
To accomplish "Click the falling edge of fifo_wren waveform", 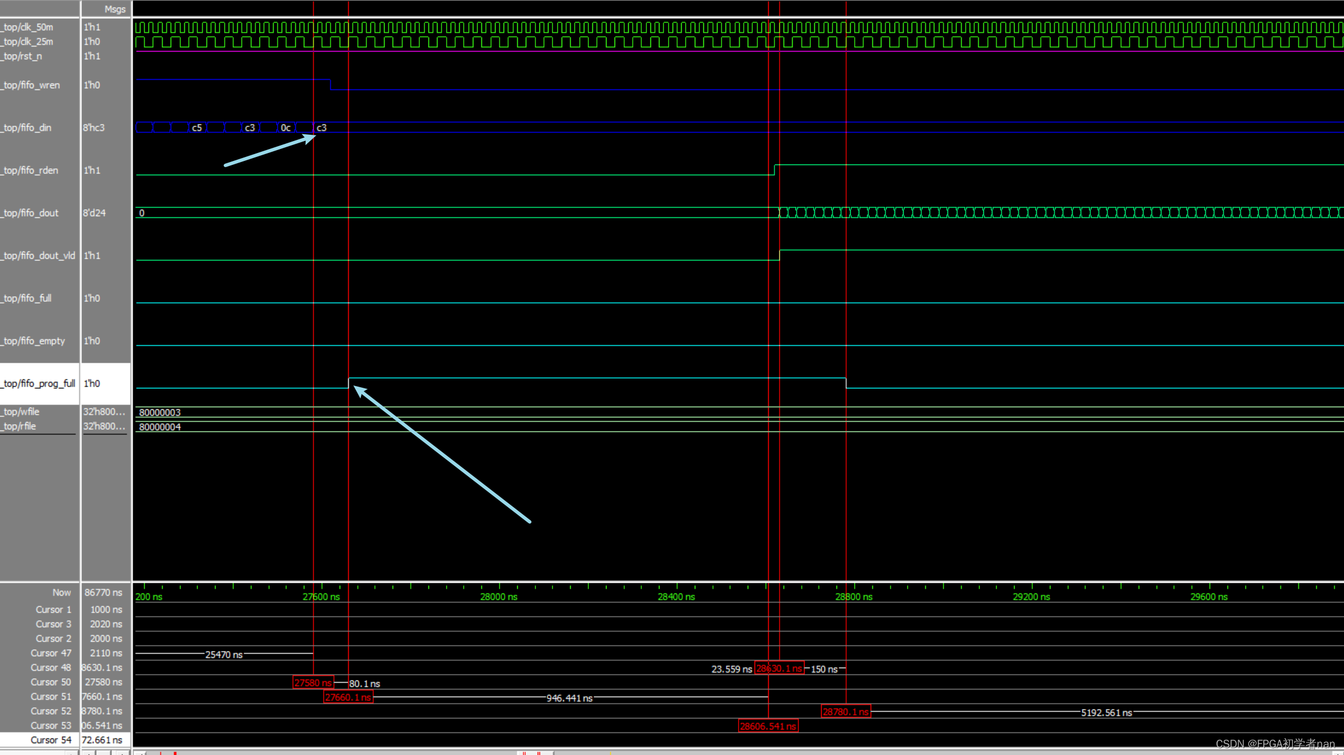I will point(331,85).
